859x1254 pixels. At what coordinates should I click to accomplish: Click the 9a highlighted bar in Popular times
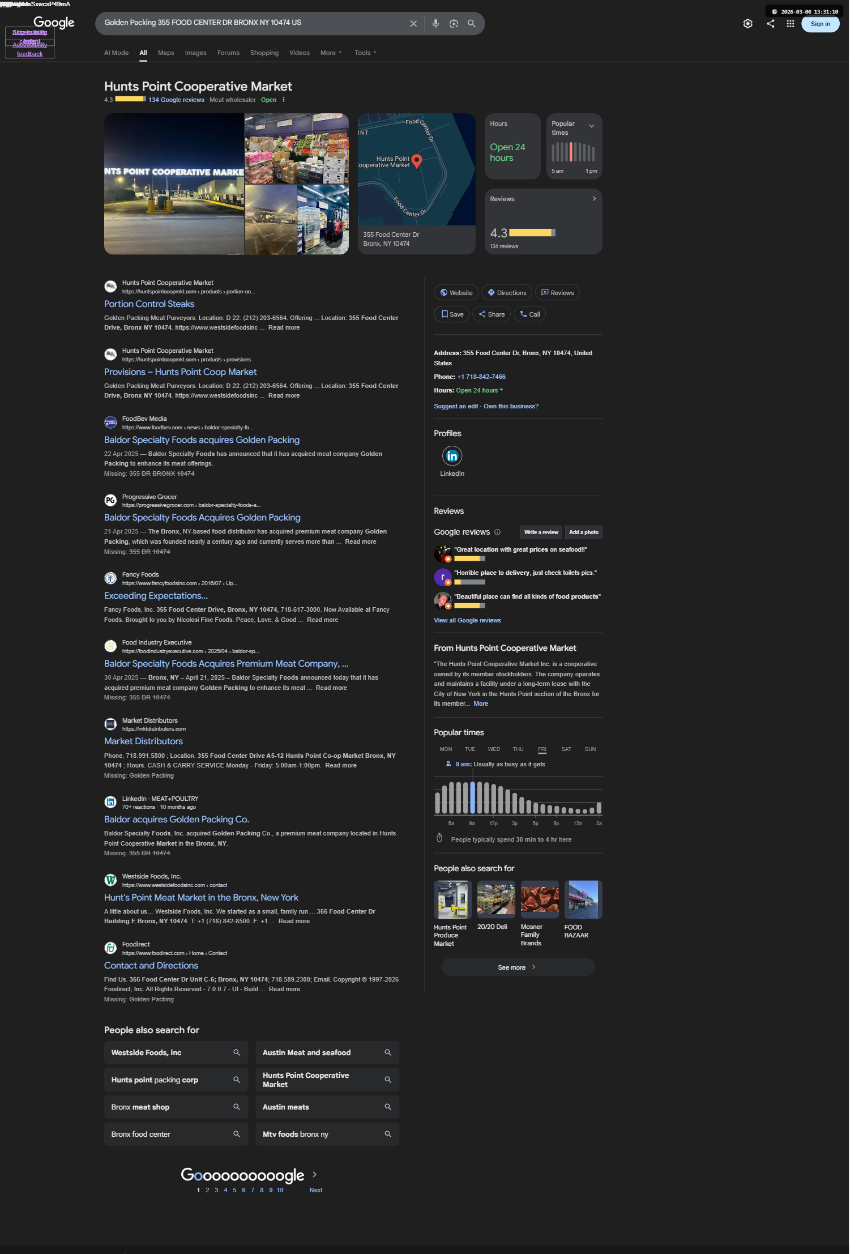click(x=472, y=797)
